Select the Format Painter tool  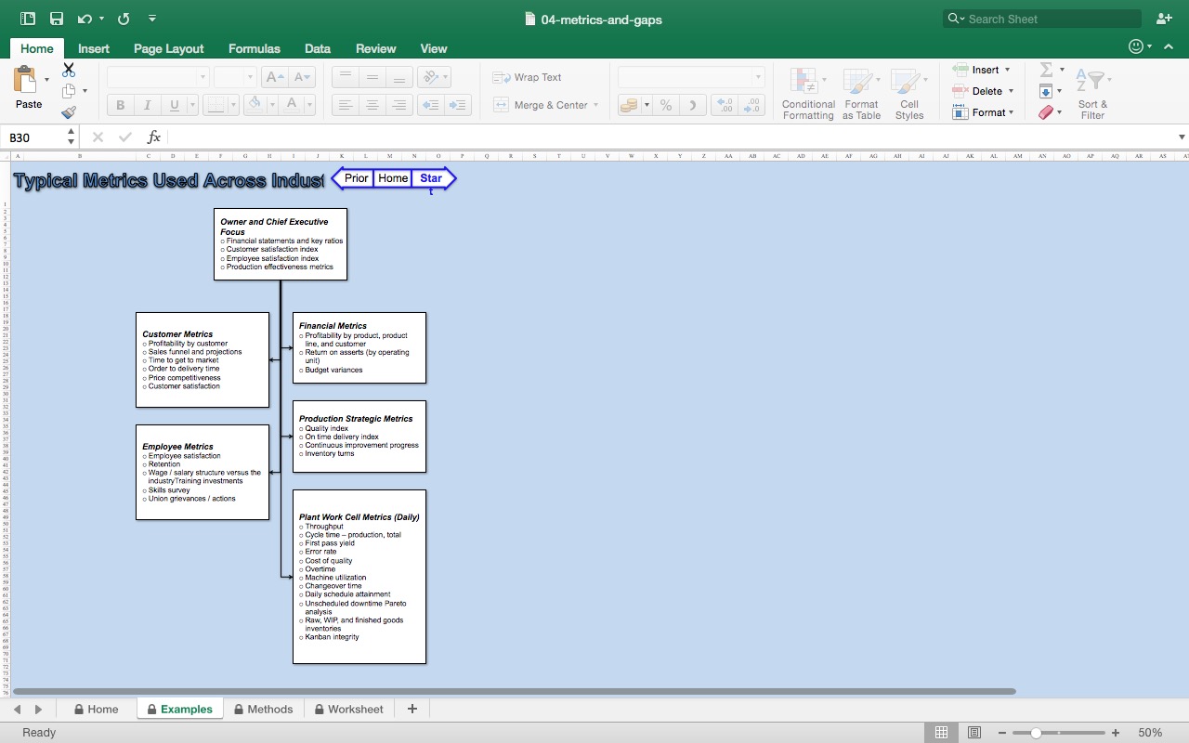coord(69,112)
